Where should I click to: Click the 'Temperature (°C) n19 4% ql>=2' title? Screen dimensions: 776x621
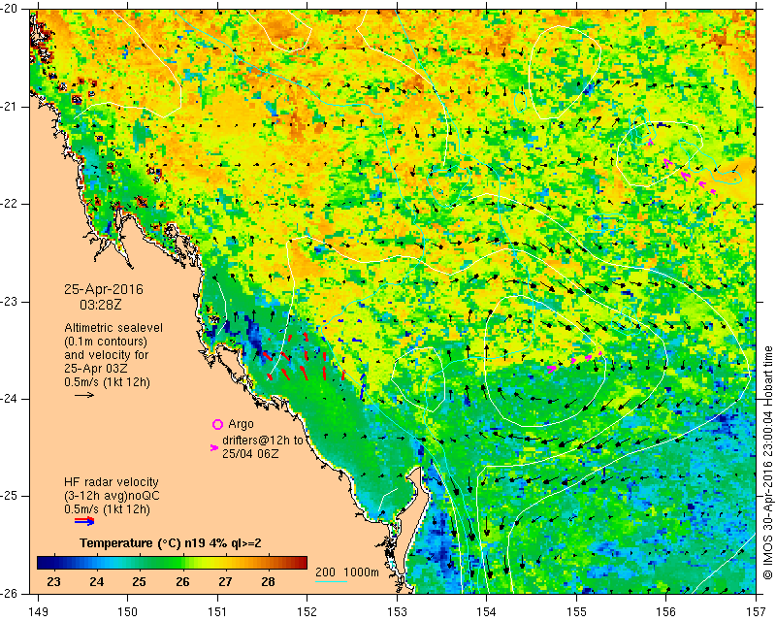[x=171, y=543]
